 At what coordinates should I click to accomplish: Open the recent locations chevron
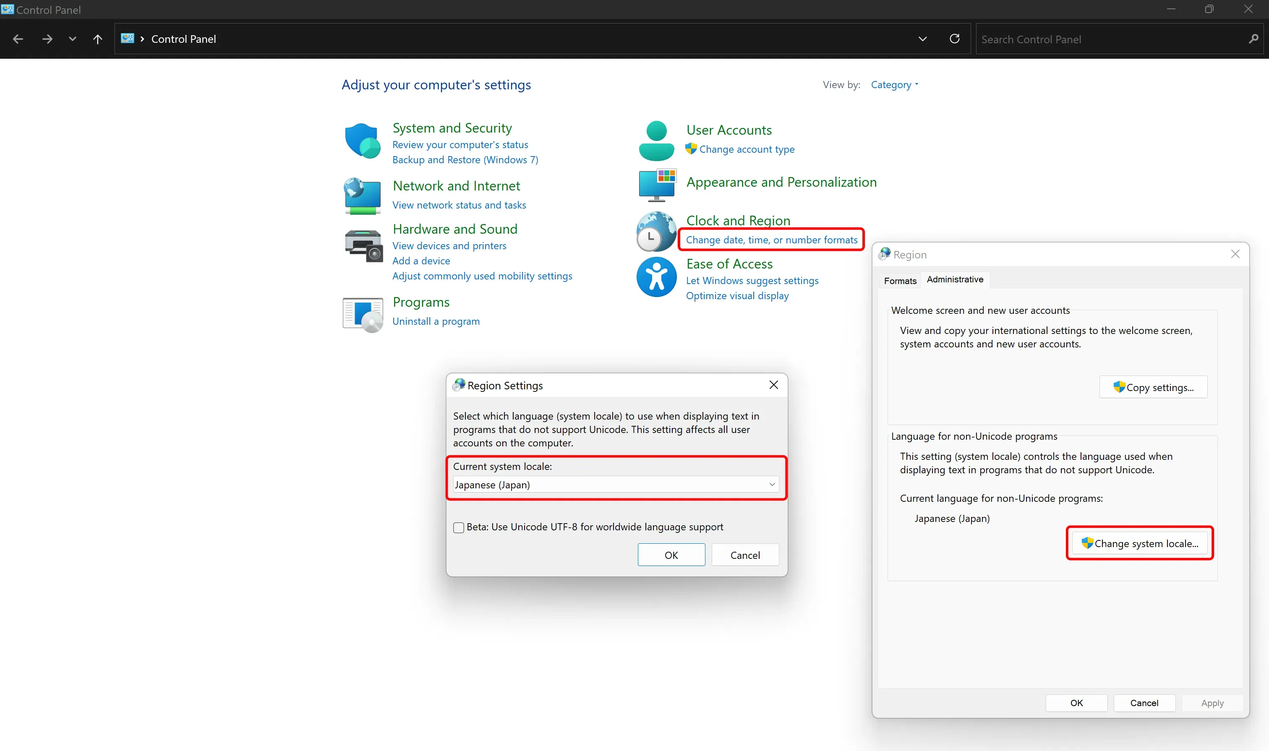(72, 39)
